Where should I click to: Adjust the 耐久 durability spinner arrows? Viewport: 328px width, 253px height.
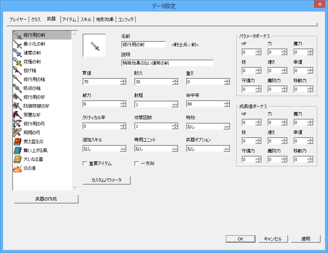click(175, 82)
